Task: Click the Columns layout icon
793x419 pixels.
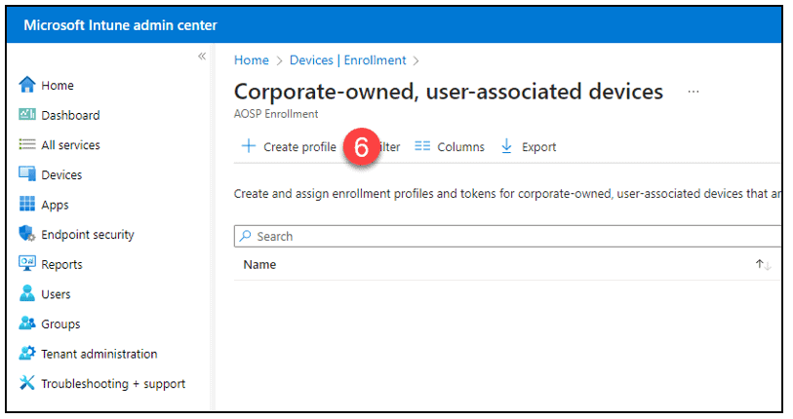Action: tap(422, 146)
